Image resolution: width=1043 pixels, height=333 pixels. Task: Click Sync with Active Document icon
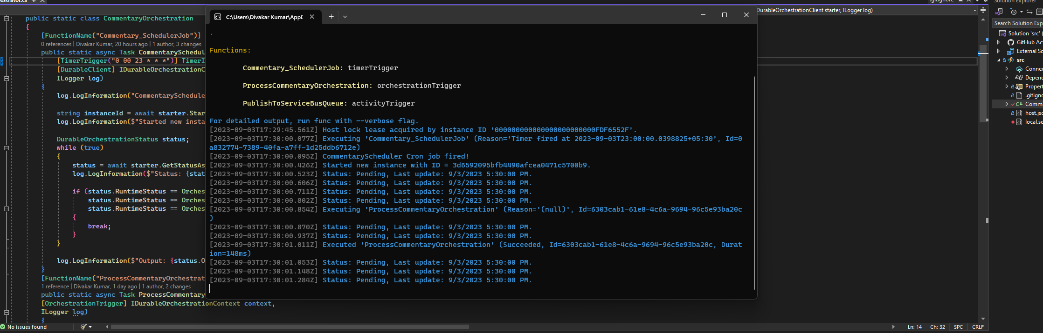pos(1029,12)
